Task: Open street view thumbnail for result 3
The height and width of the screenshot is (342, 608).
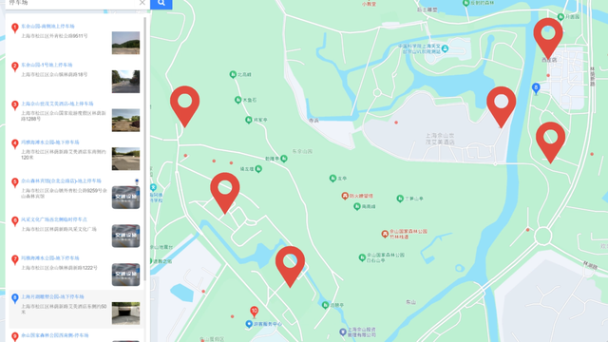Action: pos(125,120)
